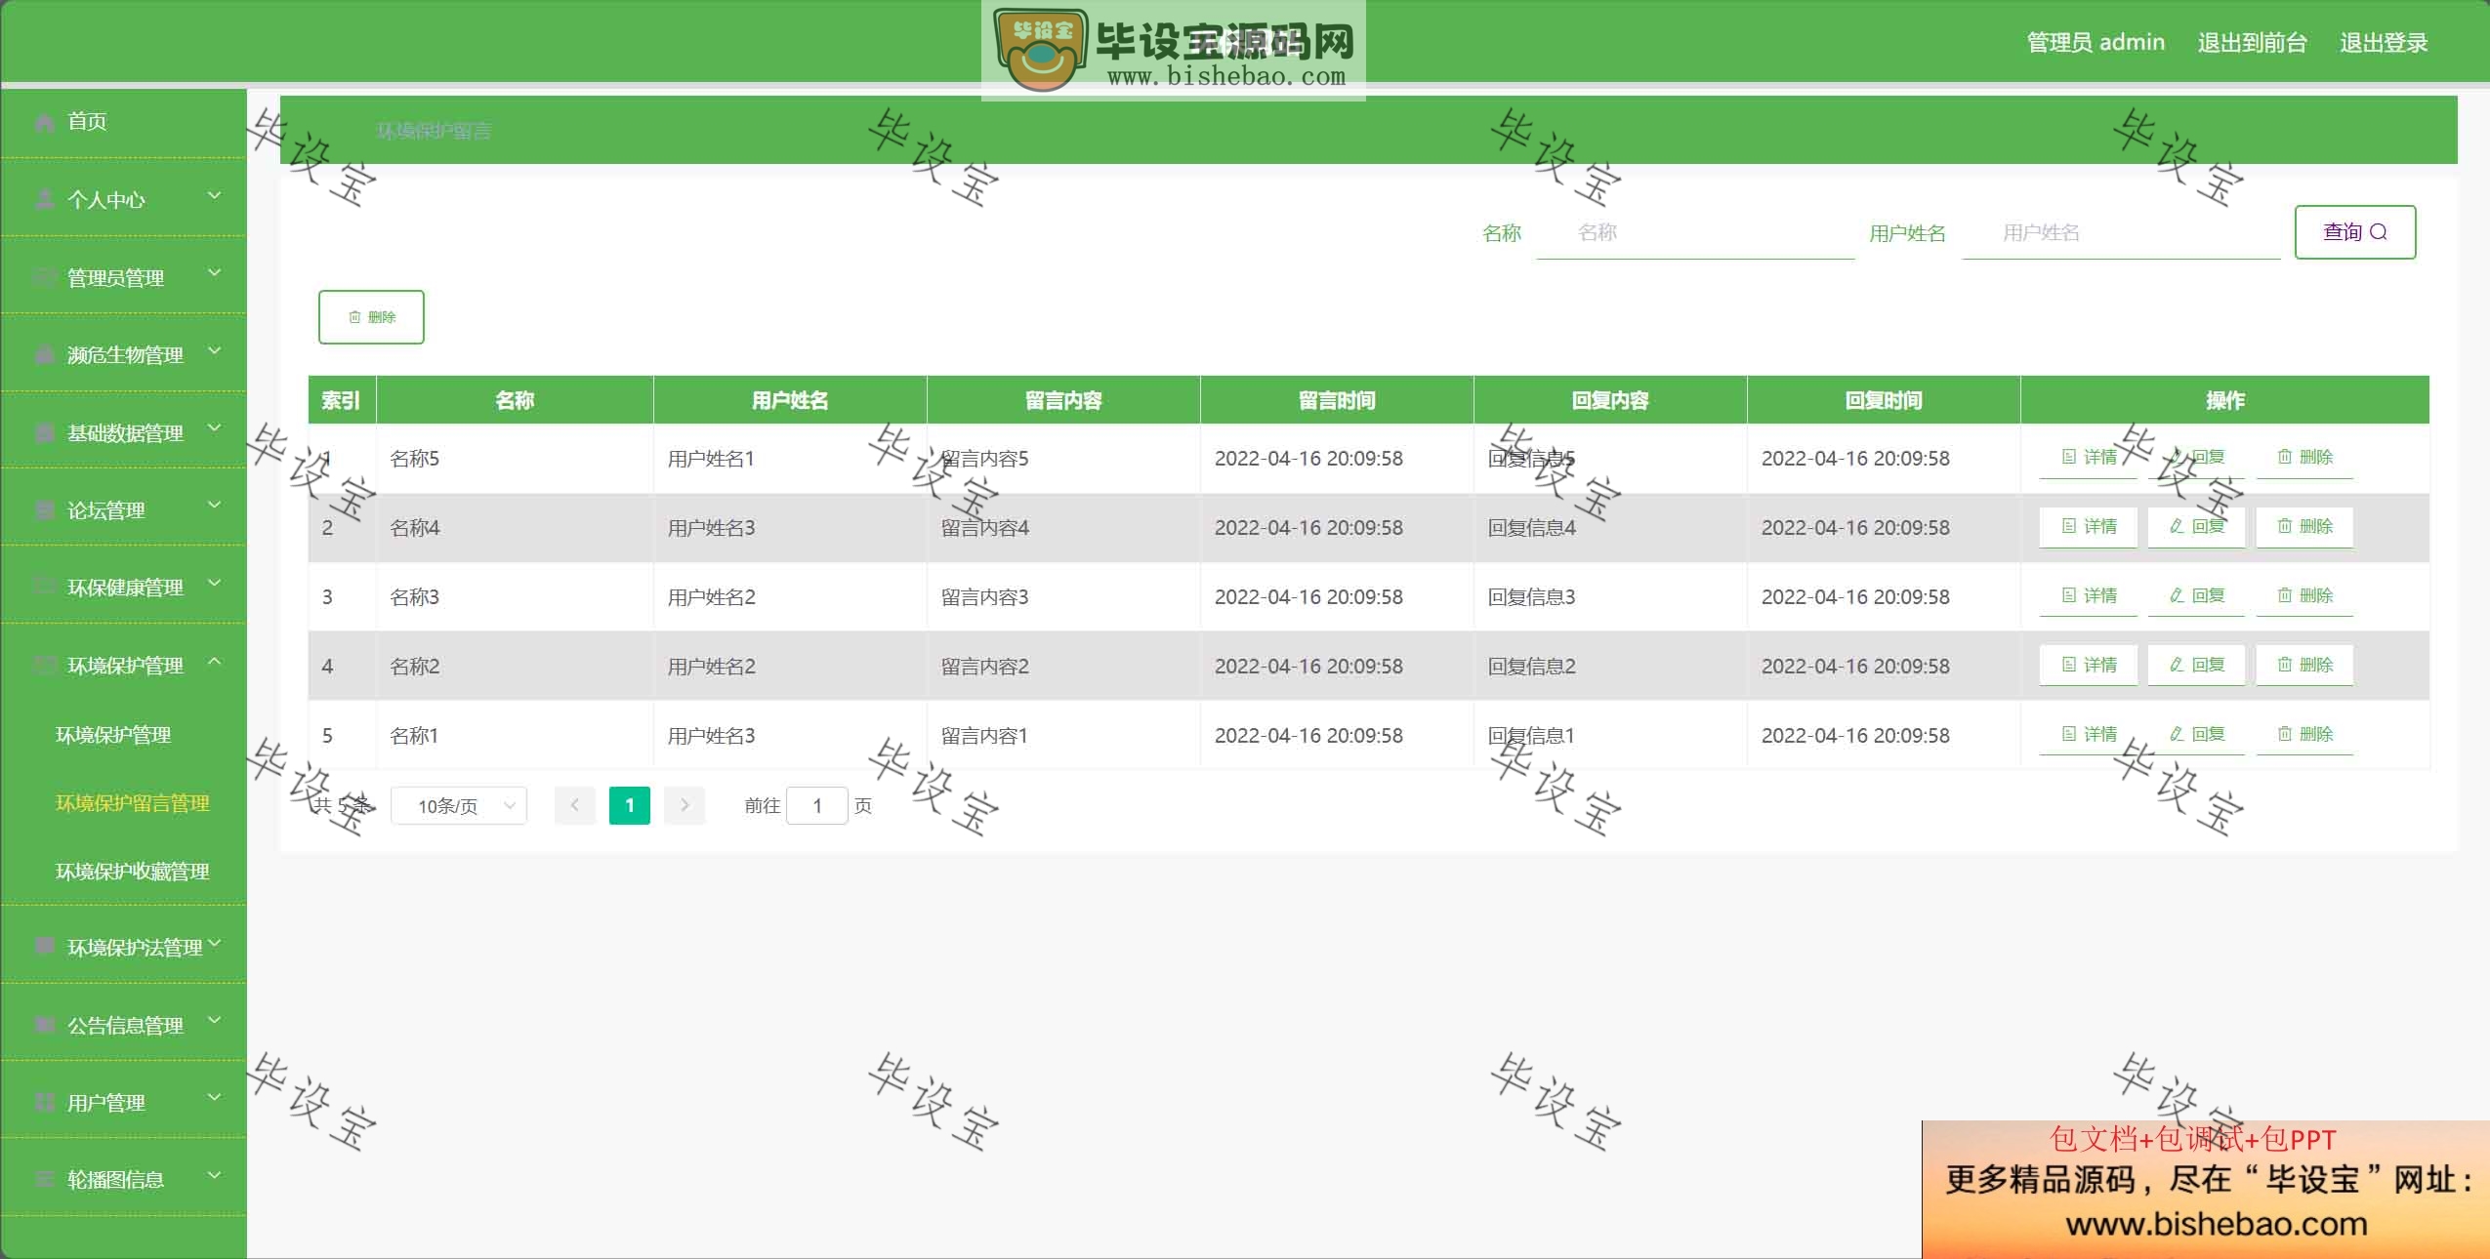Click 管理员 admin label in header
2490x1259 pixels.
[x=2096, y=42]
